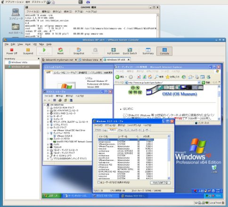Click the Forward arrow in Internet Explorer
The image size is (228, 207).
click(130, 77)
